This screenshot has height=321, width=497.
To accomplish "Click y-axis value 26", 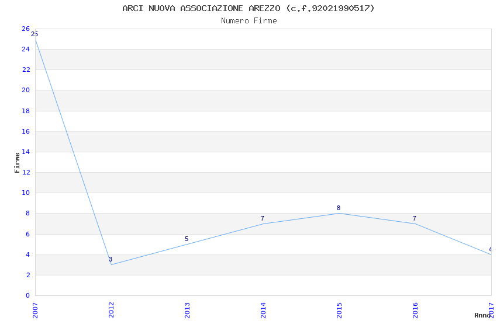I will (26, 29).
